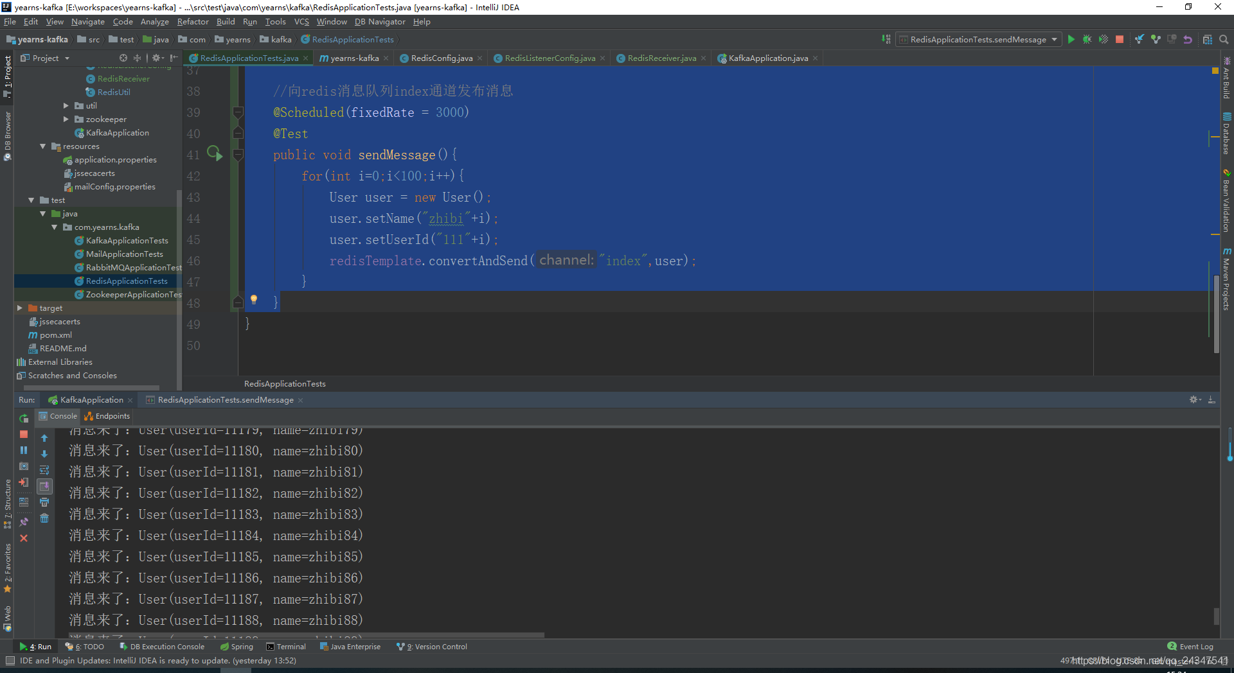1234x673 pixels.
Task: Toggle soft-wrap in the console
Action: 44,470
